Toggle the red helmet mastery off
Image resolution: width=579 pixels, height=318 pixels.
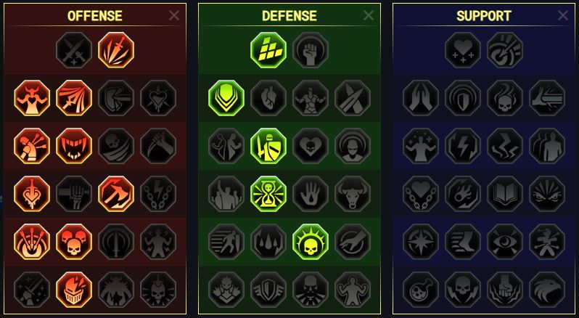74,290
